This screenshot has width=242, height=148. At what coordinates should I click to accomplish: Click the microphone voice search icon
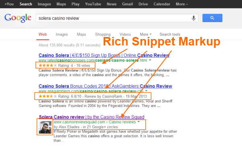pyautogui.click(x=194, y=18)
